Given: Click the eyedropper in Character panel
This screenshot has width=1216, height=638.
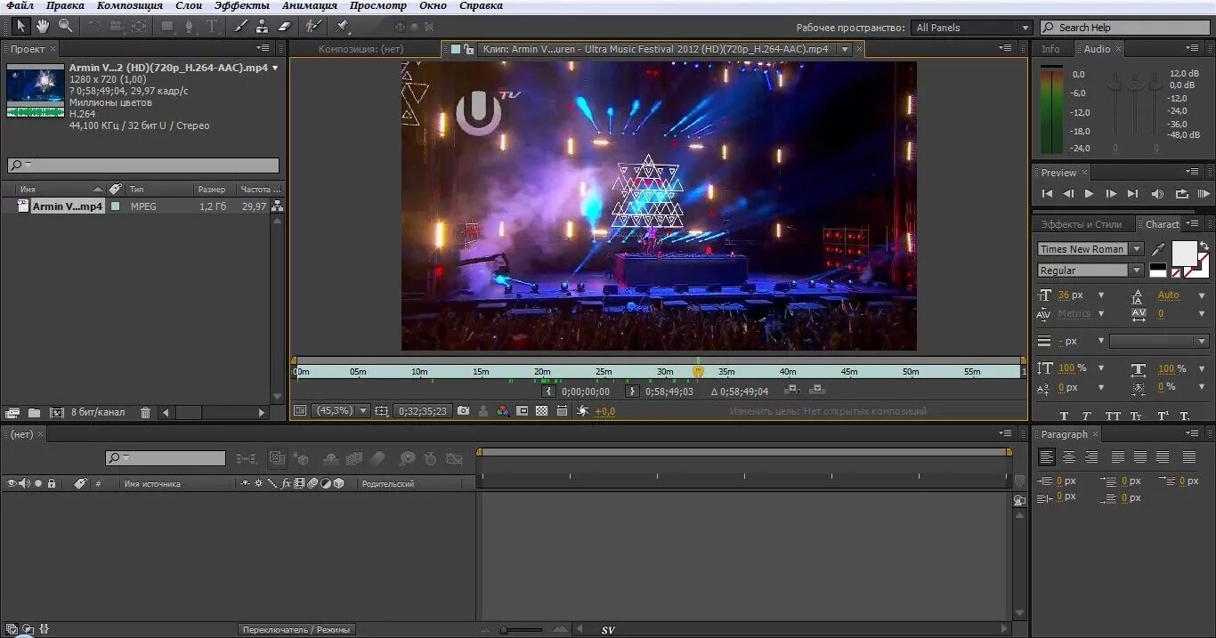Looking at the screenshot, I should 1159,249.
